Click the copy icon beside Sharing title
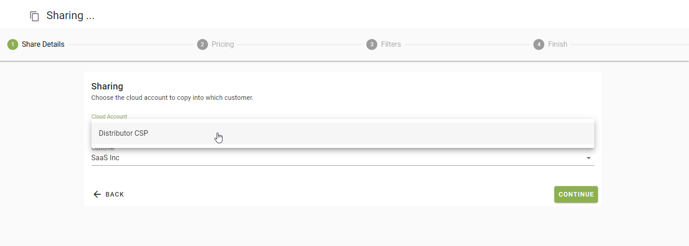The image size is (689, 246). (x=35, y=16)
